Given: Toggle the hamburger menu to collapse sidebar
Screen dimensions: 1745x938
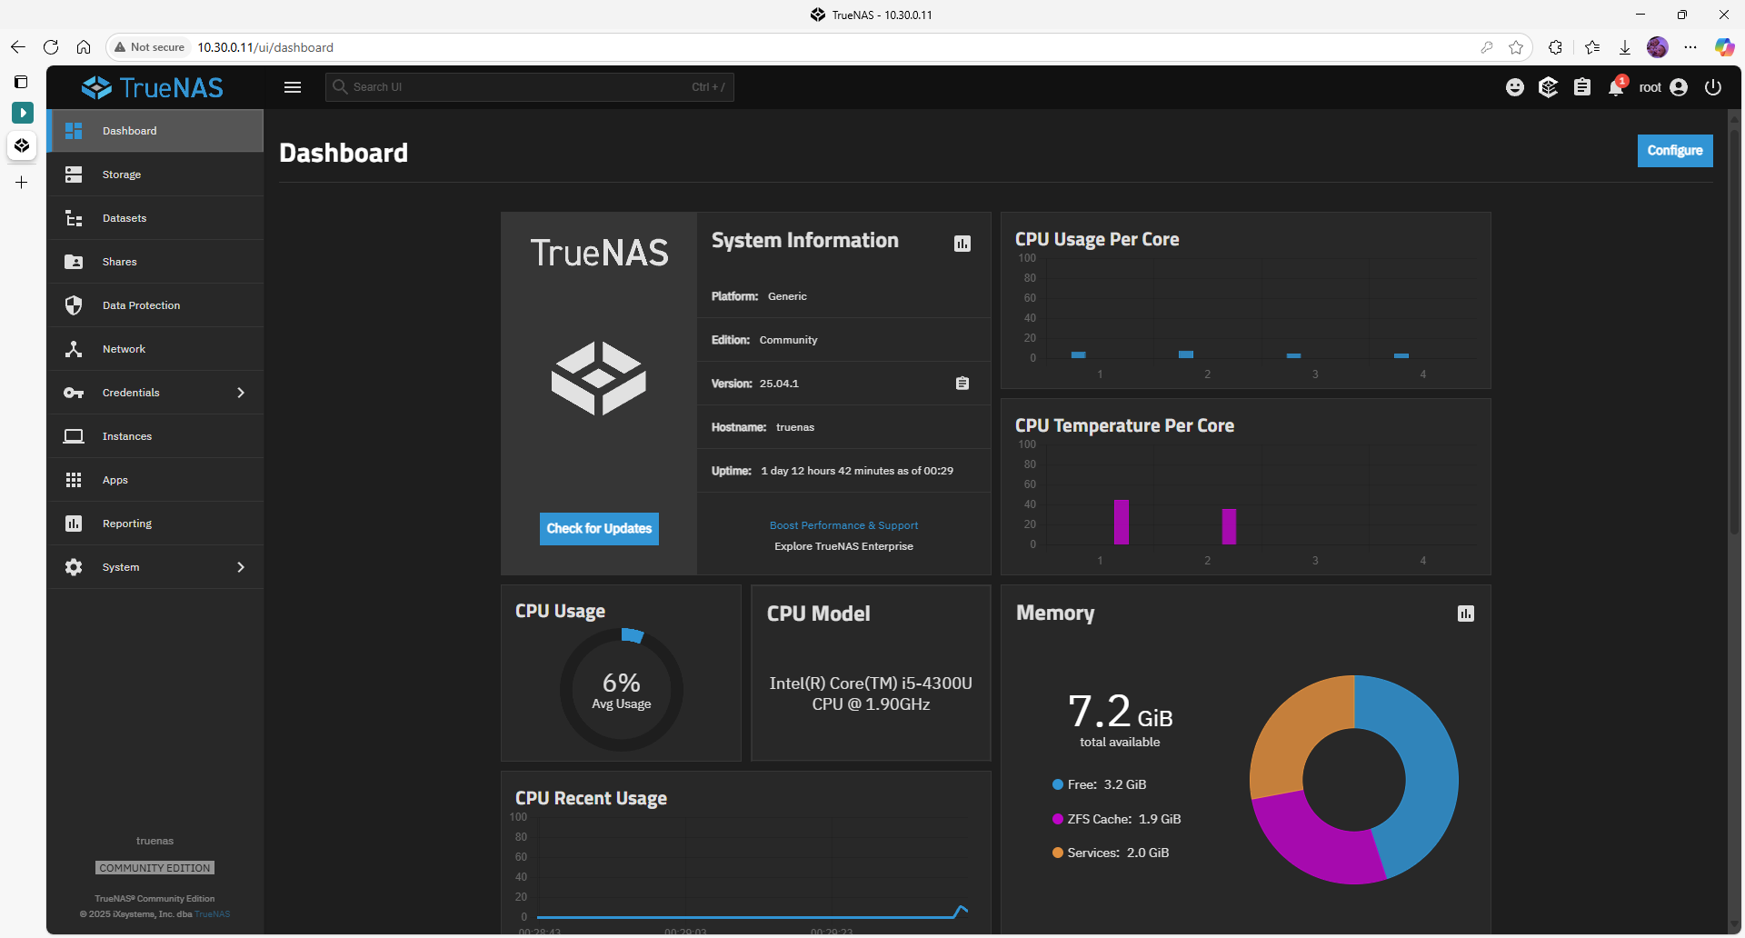Looking at the screenshot, I should click(x=293, y=87).
